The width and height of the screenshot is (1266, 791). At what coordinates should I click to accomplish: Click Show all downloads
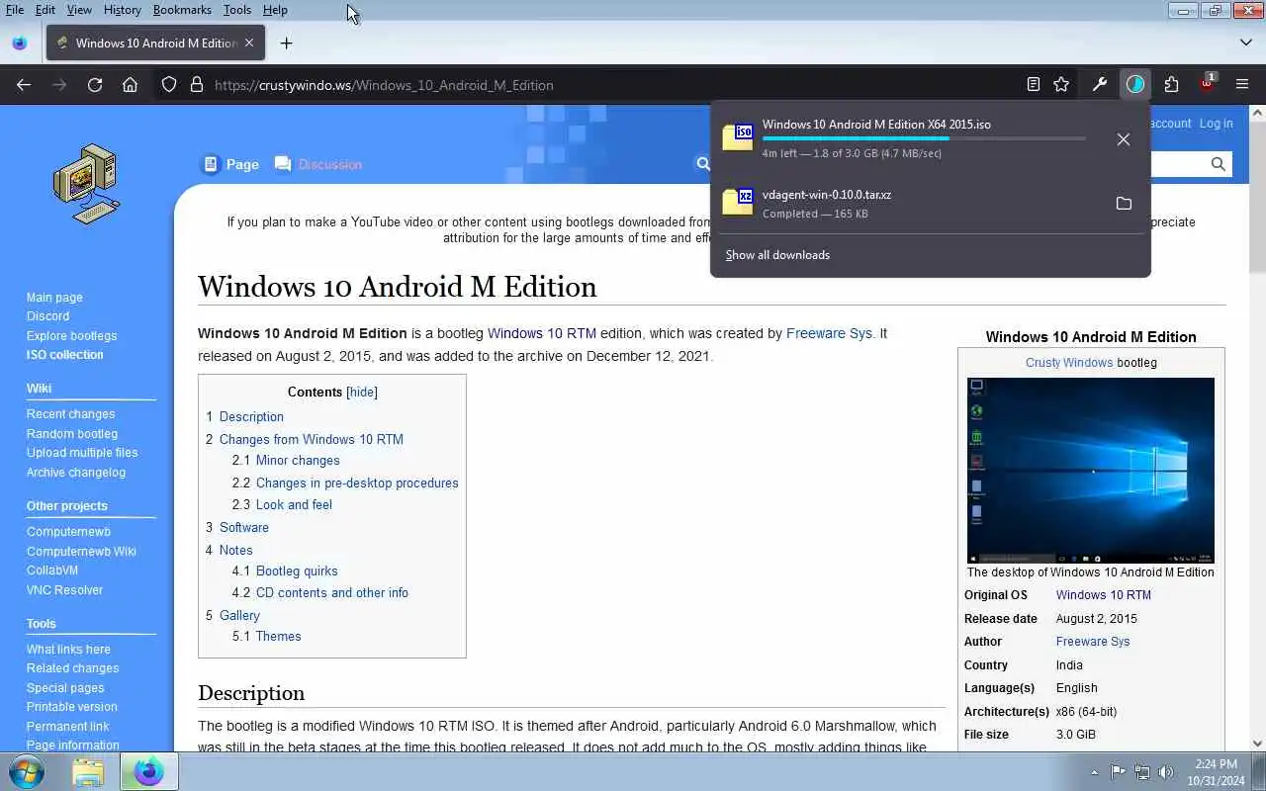click(777, 255)
